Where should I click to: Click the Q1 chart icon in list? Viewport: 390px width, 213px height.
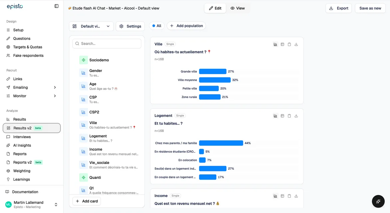[x=84, y=190]
